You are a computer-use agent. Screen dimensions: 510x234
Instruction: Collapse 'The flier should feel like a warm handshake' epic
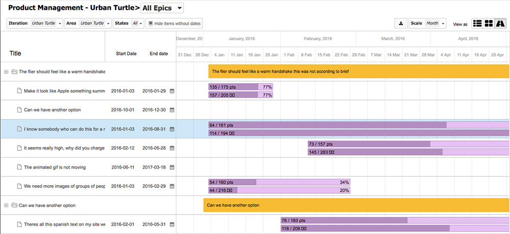pyautogui.click(x=6, y=72)
